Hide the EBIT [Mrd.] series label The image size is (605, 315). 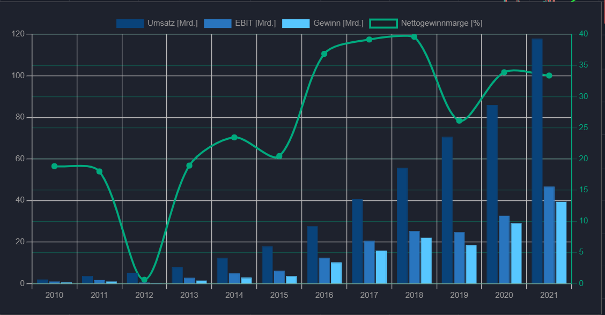pos(255,23)
